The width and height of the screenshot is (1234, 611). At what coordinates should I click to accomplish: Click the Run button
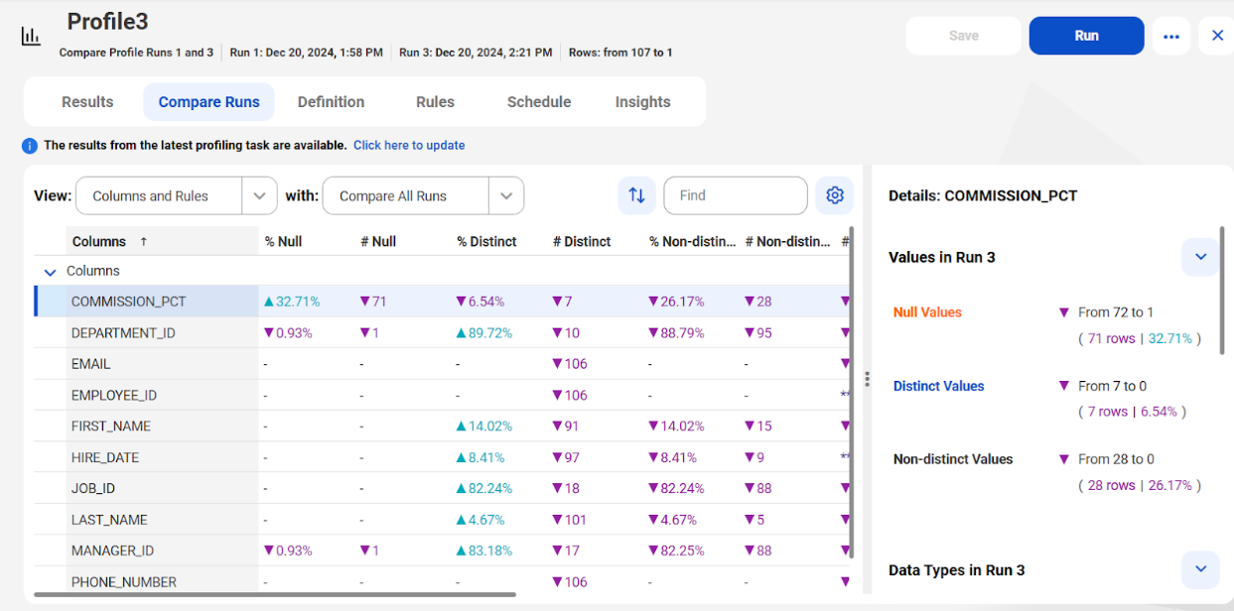pyautogui.click(x=1086, y=35)
